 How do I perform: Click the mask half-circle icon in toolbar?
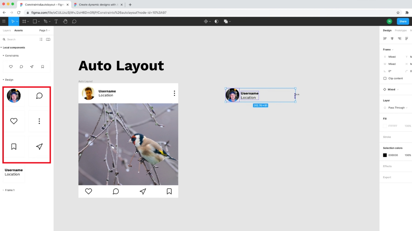coord(216,21)
